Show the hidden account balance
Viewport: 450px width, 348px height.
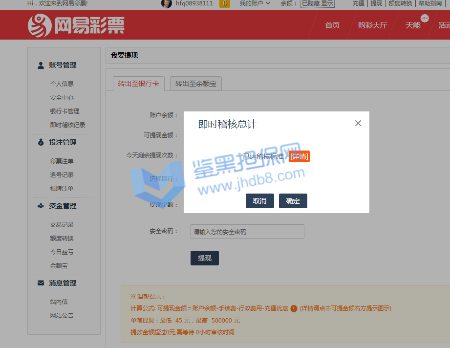(327, 3)
